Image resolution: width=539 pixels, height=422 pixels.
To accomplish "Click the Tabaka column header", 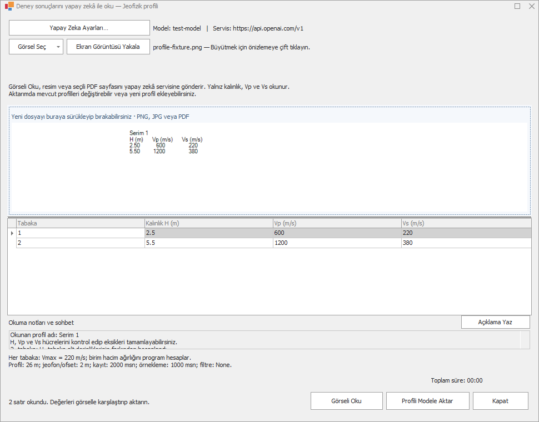I will (81, 223).
